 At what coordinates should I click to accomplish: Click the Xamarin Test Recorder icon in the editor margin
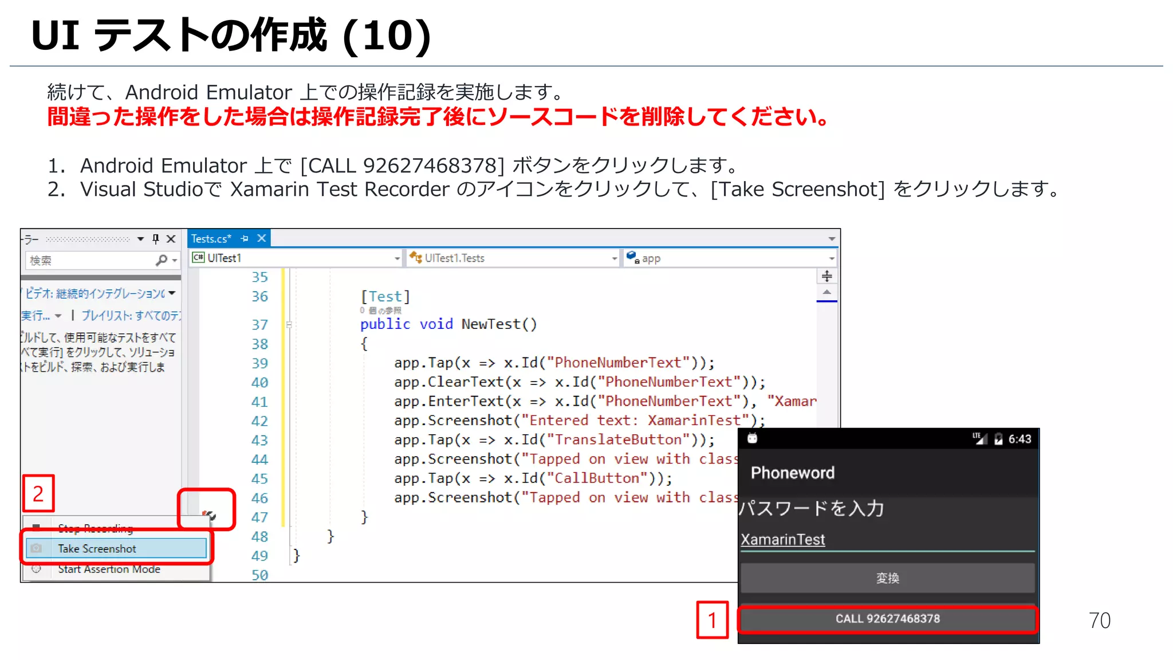click(x=210, y=515)
